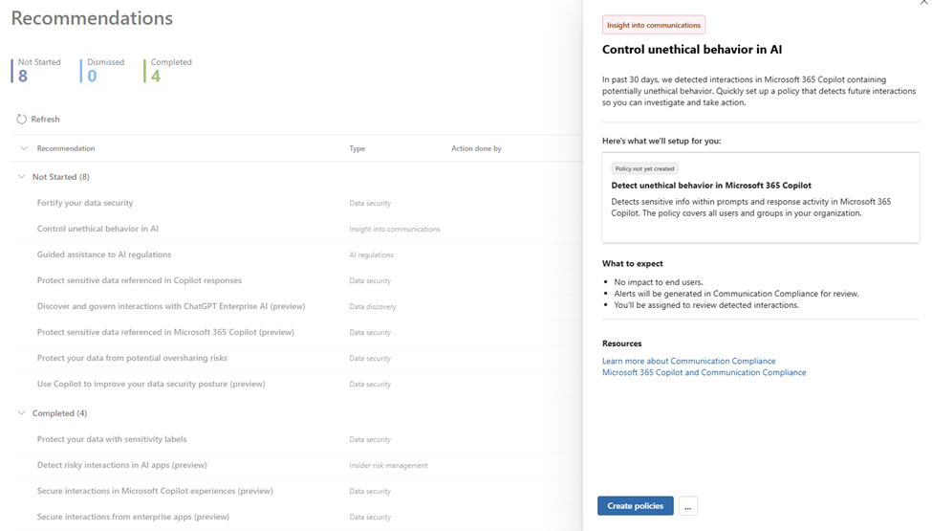Filter by the Not Started count tile
Image resolution: width=932 pixels, height=531 pixels.
click(38, 70)
